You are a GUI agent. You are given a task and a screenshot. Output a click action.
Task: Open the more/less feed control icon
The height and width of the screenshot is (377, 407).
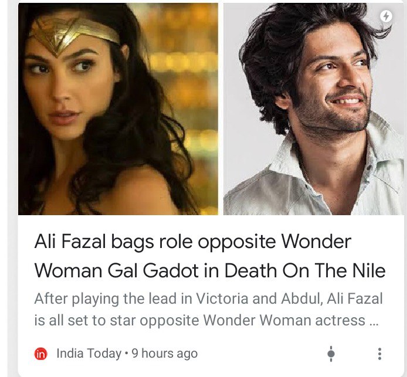click(x=331, y=354)
